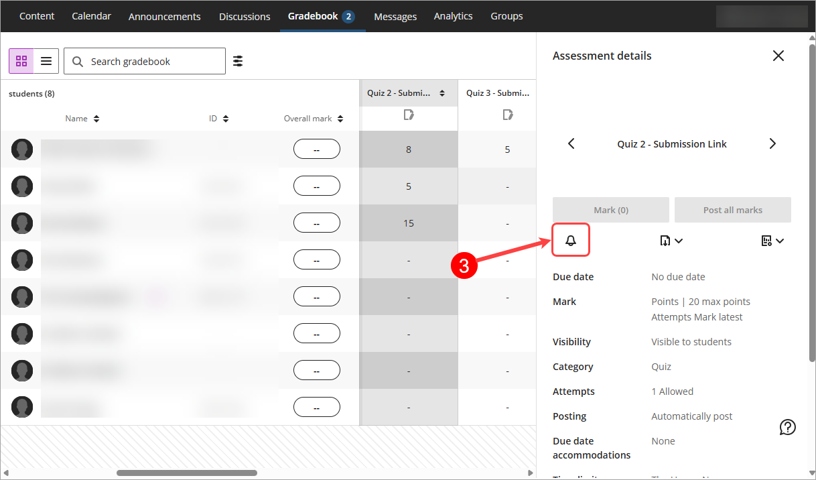Click Quiz 3 cell with mark 5
Screen dimensions: 816x480
tap(508, 149)
